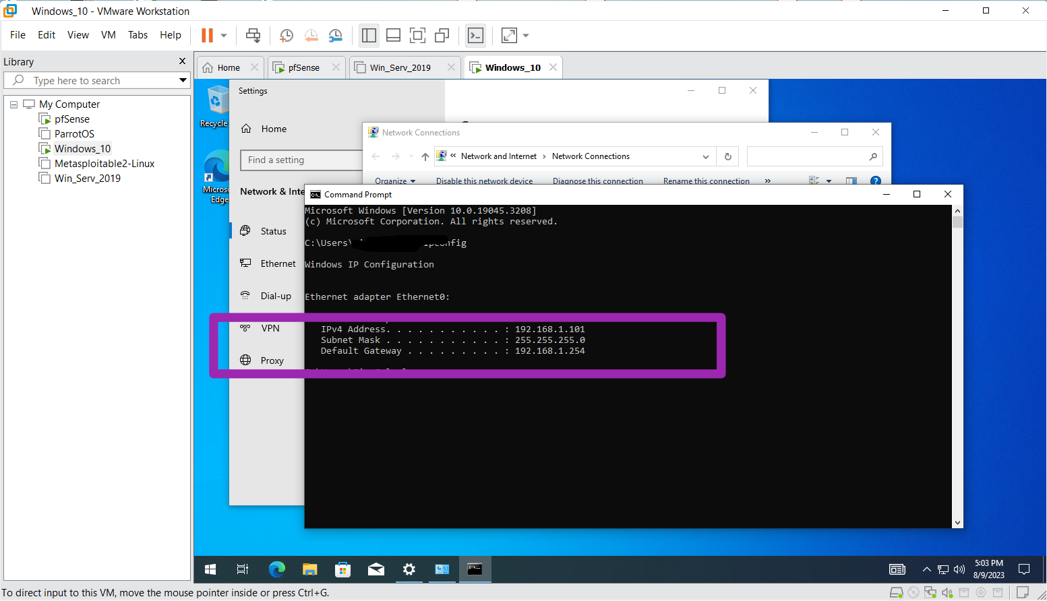Click the Command Prompt scroll down arrow

[x=957, y=523]
